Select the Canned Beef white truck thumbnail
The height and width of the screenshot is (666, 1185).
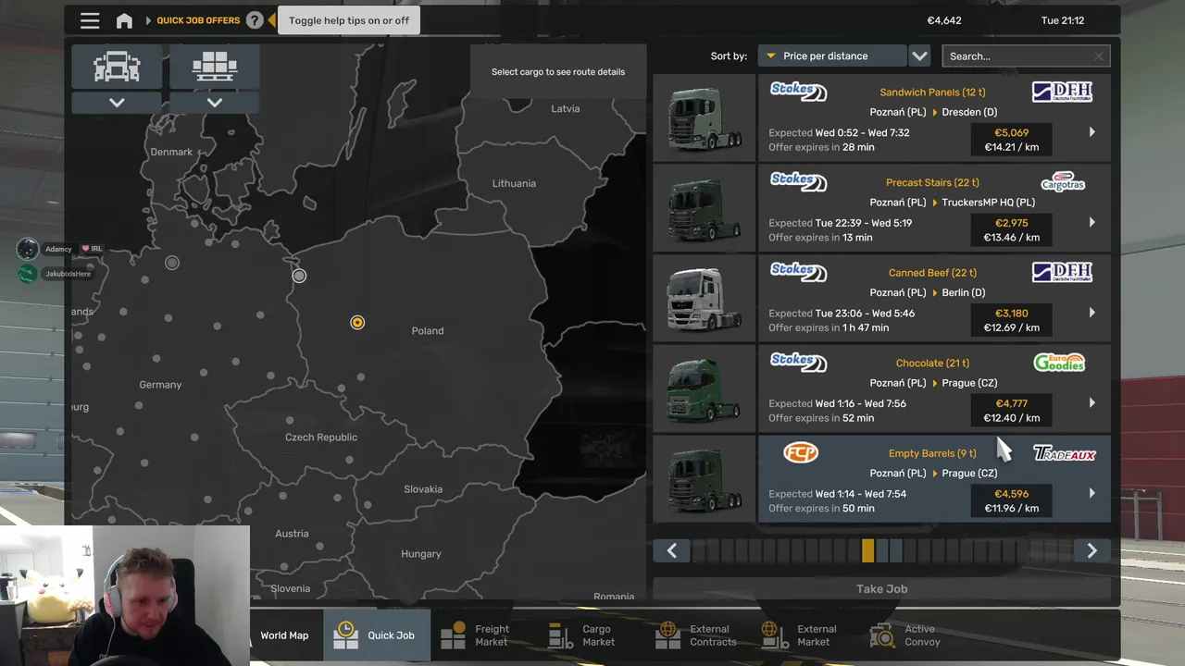pyautogui.click(x=705, y=298)
